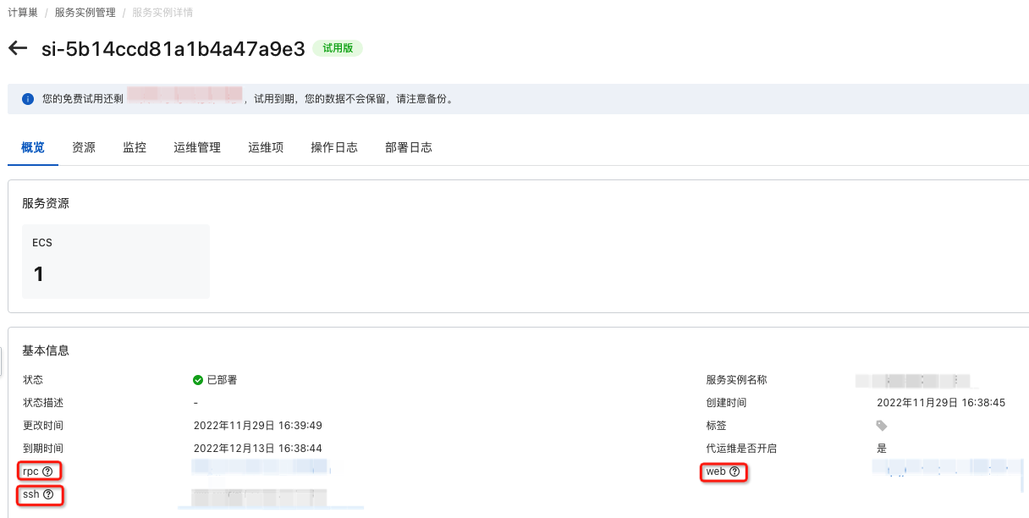Click the web endpoint address link
The image size is (1029, 518).
[x=948, y=467]
